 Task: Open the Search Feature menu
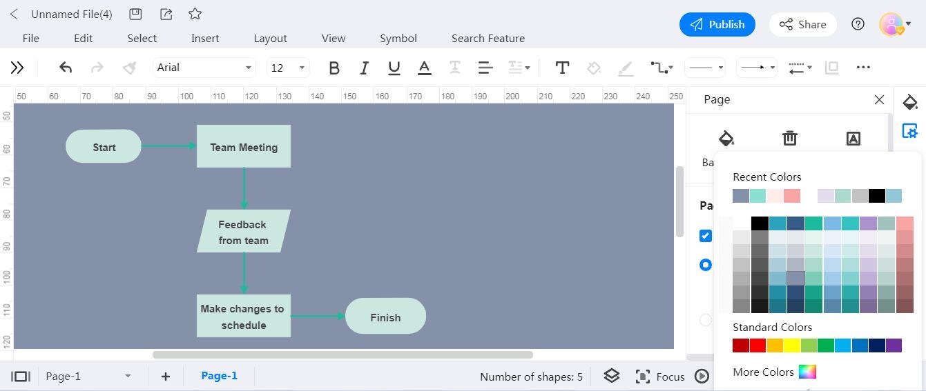pos(488,39)
